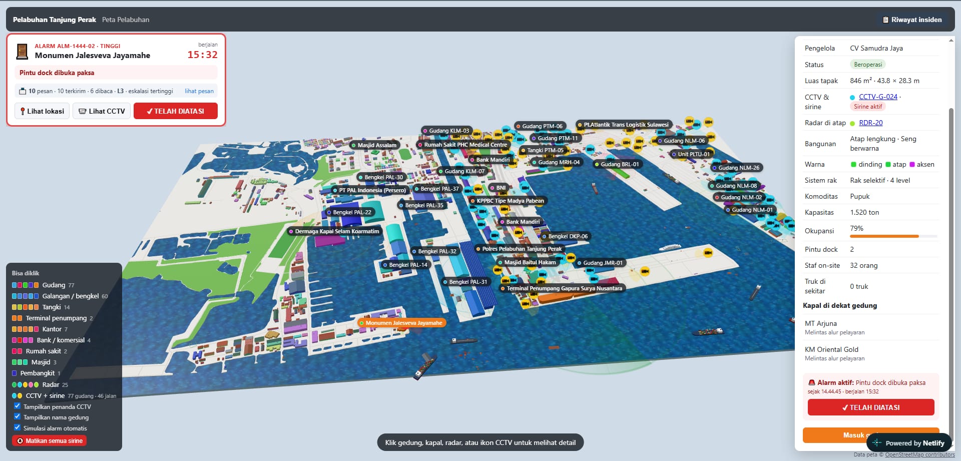Click the PT PAL Indonesia (Persero) label
This screenshot has height=461, width=961.
pyautogui.click(x=369, y=190)
